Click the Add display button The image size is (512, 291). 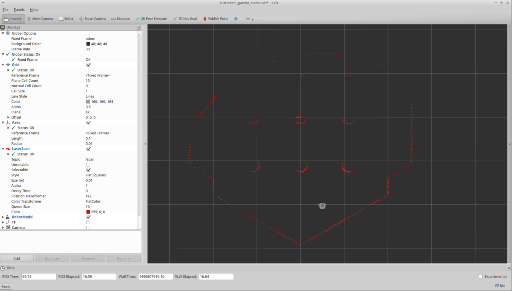(17, 258)
